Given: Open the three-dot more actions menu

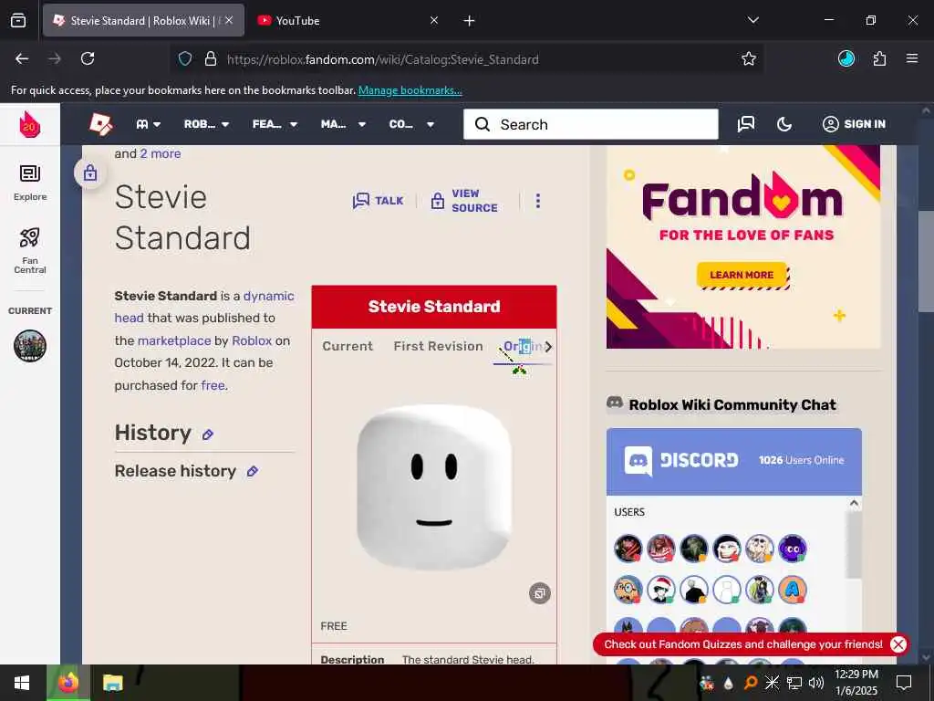Looking at the screenshot, I should point(538,201).
